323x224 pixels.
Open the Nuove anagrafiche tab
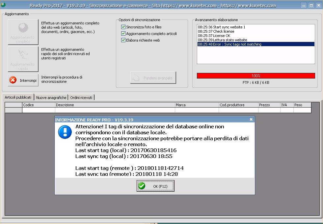[x=51, y=97]
